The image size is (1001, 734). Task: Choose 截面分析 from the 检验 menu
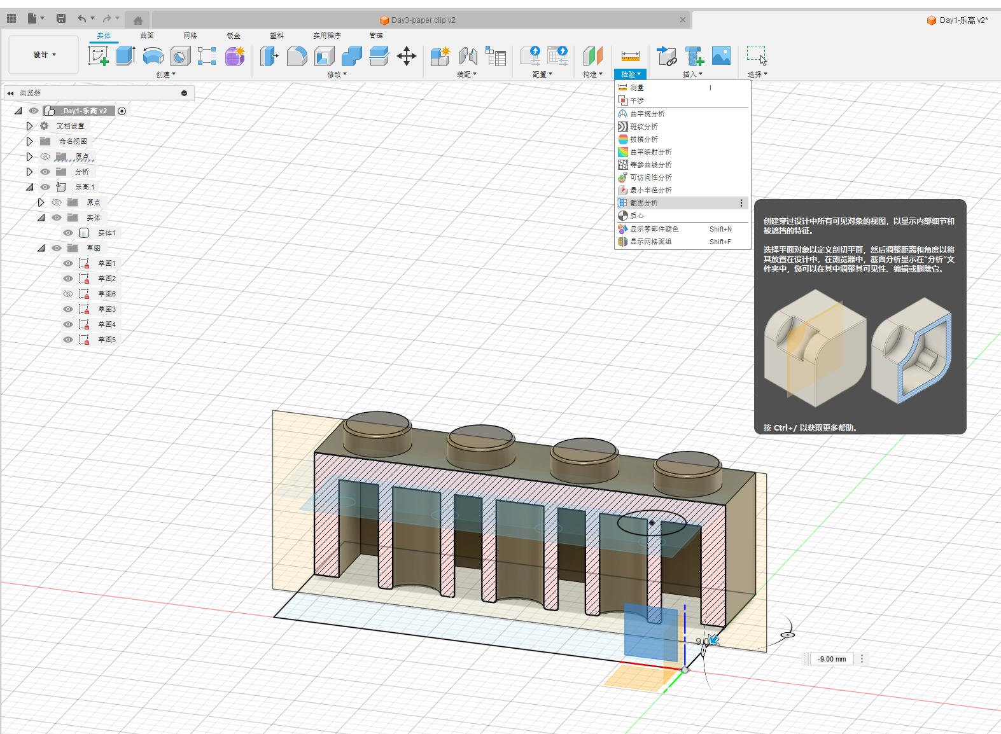pos(644,203)
